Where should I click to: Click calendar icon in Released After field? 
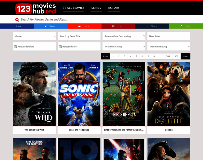pos(60,47)
